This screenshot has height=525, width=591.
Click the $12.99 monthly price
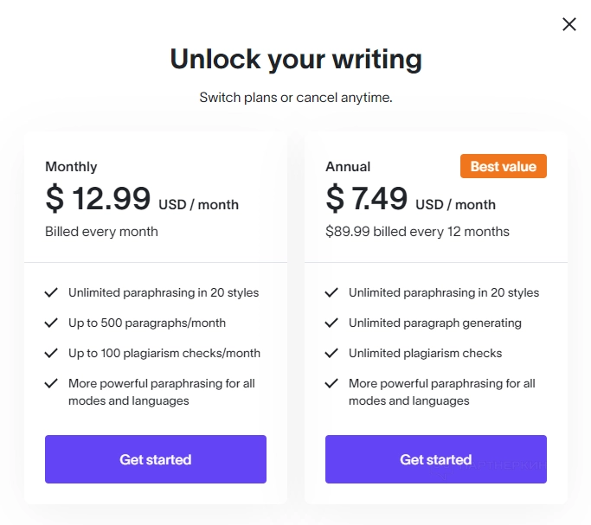coord(99,199)
